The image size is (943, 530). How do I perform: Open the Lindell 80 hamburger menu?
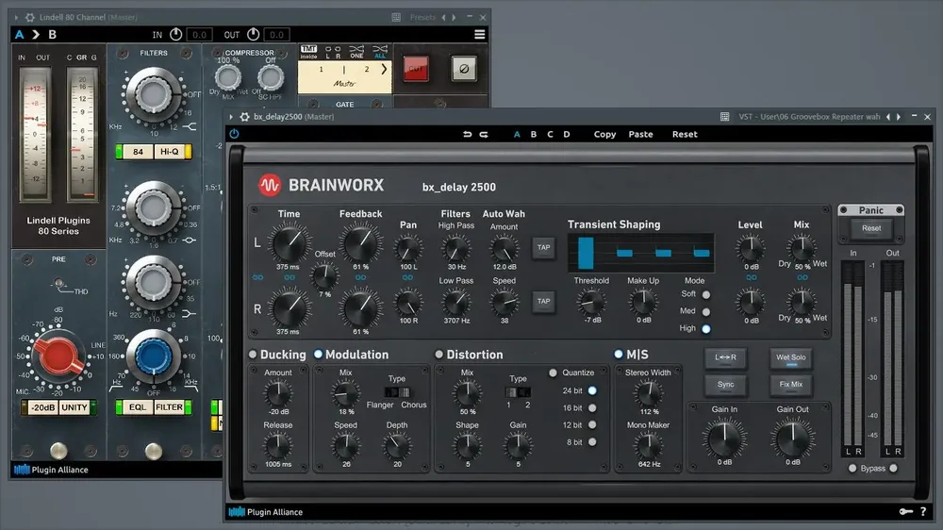[479, 34]
